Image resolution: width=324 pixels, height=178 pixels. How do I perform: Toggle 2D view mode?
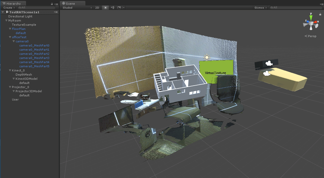pyautogui.click(x=97, y=8)
